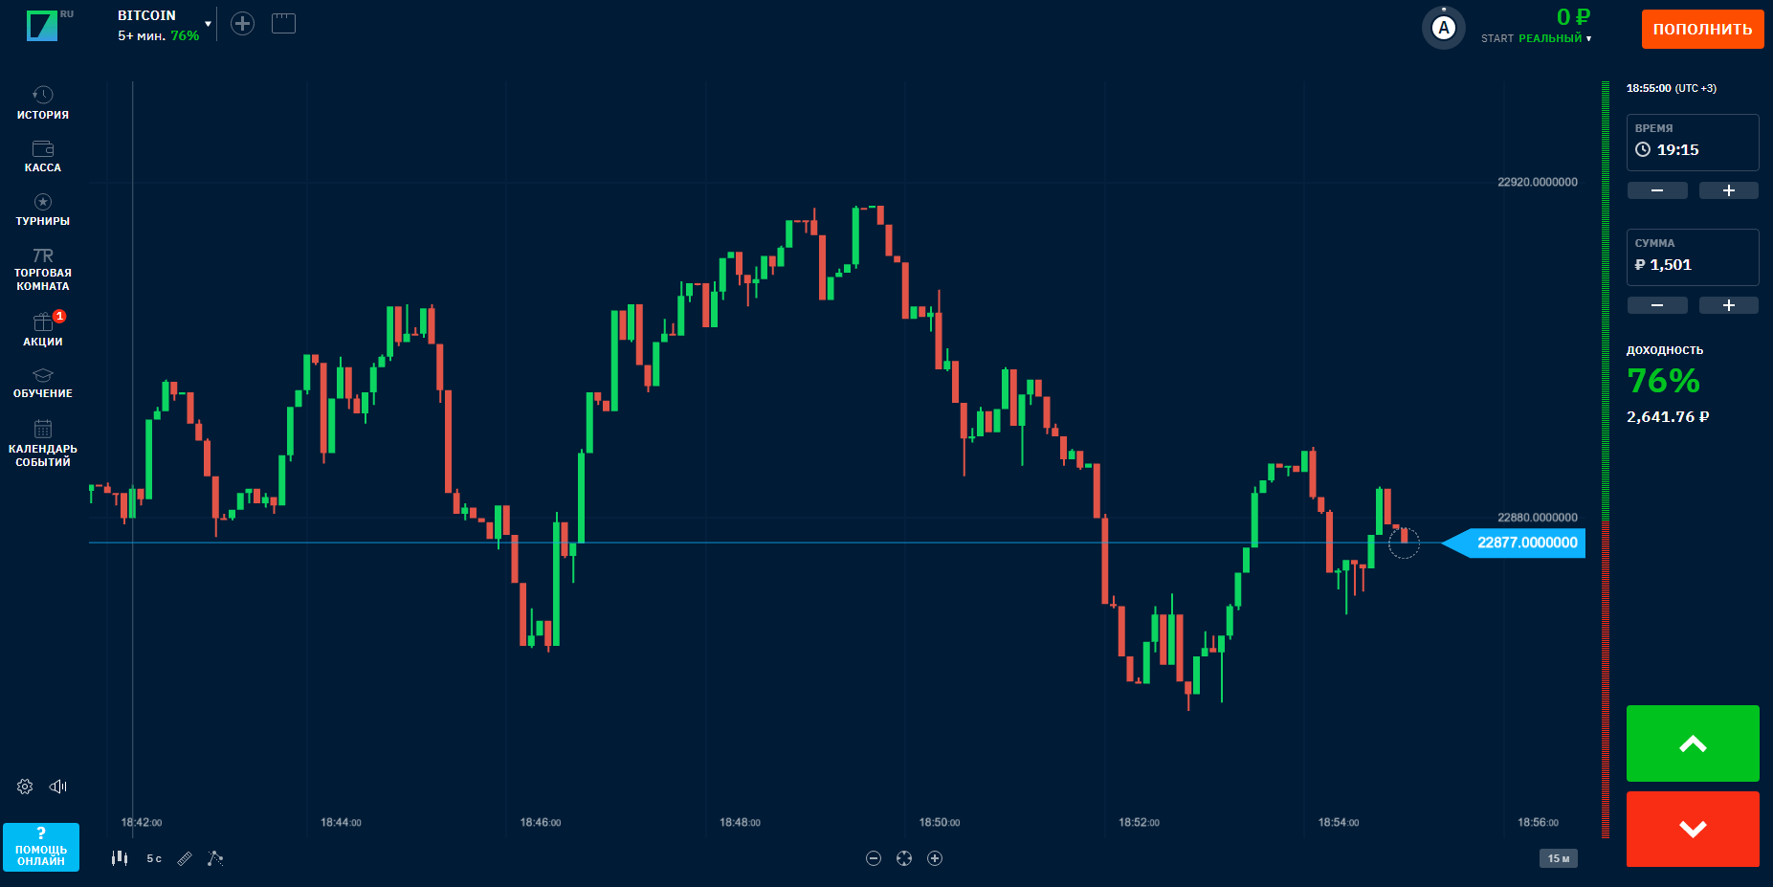This screenshot has width=1773, height=887.
Task: Click the orange ПОПОЛНИТЬ deposit button
Action: 1702,30
